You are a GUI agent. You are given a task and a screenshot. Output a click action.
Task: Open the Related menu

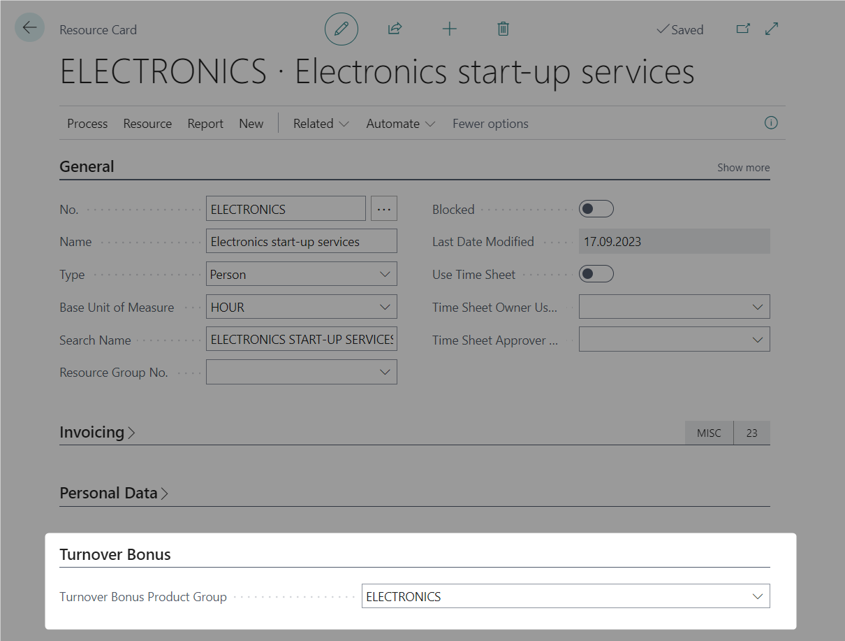(321, 124)
